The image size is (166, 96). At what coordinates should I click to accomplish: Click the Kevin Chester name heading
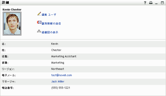point(12,10)
